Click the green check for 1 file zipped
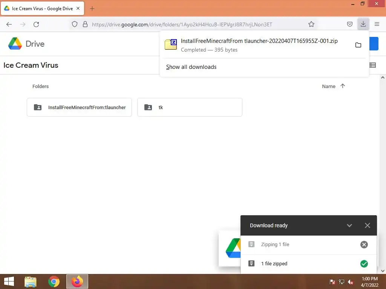386x289 pixels. click(364, 264)
